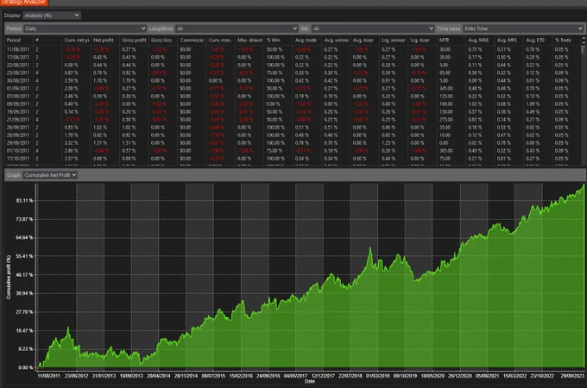Select the 09/09/2011 period row
Image resolution: width=587 pixels, height=388 pixels.
[293, 104]
